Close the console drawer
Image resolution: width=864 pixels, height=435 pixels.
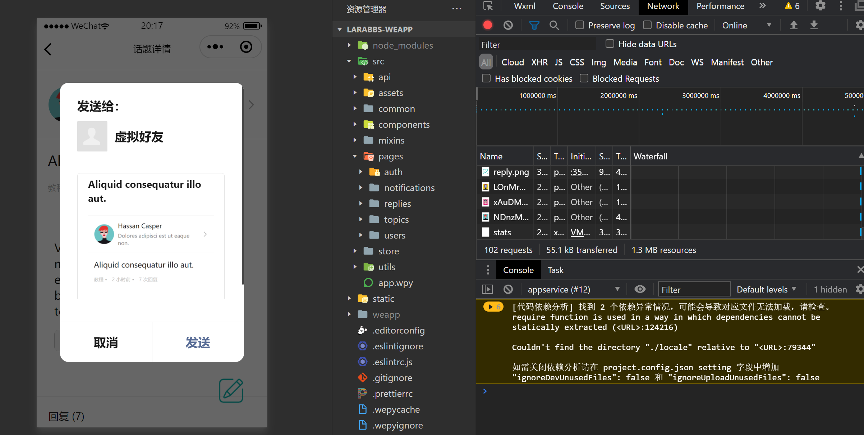tap(860, 269)
